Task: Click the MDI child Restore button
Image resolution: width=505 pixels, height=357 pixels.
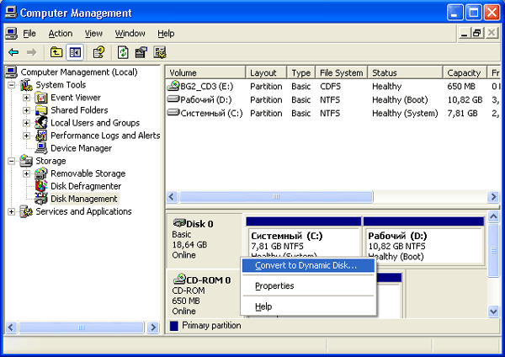Action: coord(477,33)
